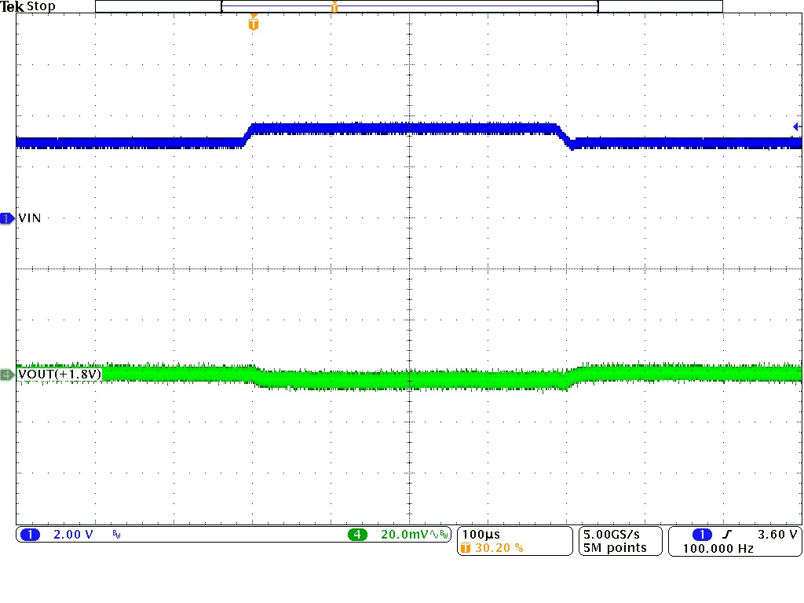This screenshot has width=804, height=603.
Task: Click the Tek logo in the corner
Action: (x=12, y=6)
